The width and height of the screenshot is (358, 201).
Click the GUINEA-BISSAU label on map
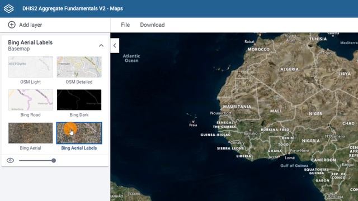click(215, 135)
